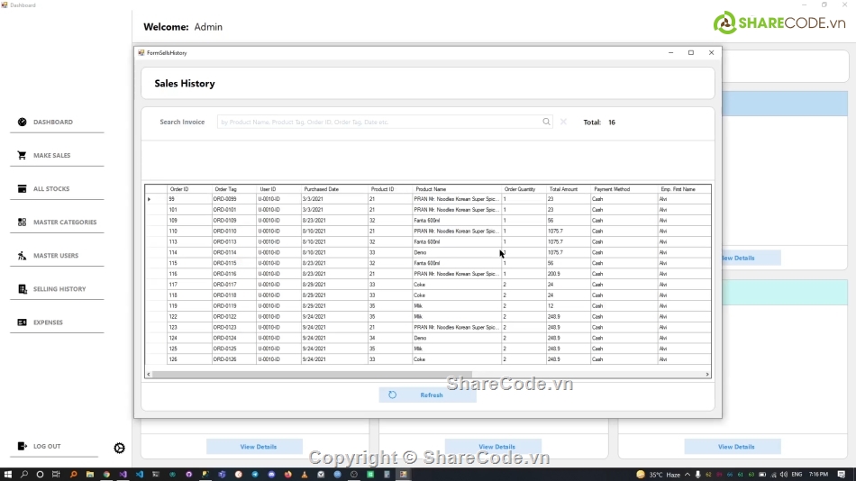Click the Selling History document icon

click(22, 289)
